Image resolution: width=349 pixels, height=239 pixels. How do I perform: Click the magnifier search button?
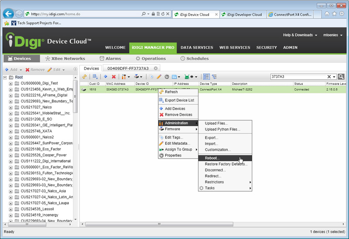341,76
